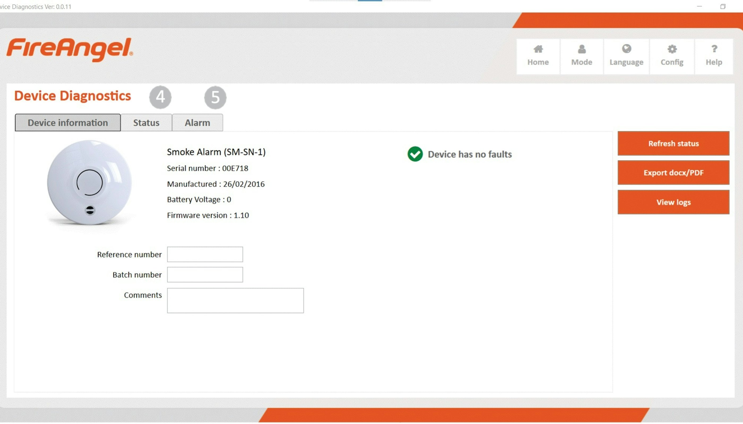Switch to the Alarm tab

[197, 123]
